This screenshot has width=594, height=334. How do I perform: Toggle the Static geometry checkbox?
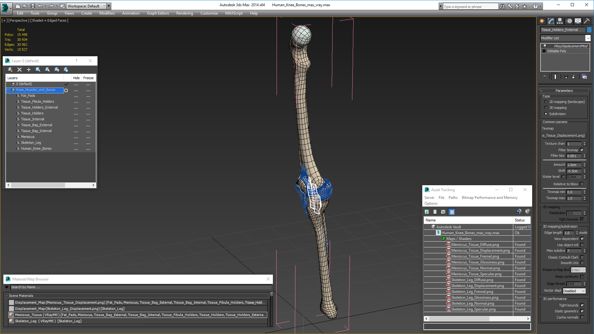[x=582, y=311]
